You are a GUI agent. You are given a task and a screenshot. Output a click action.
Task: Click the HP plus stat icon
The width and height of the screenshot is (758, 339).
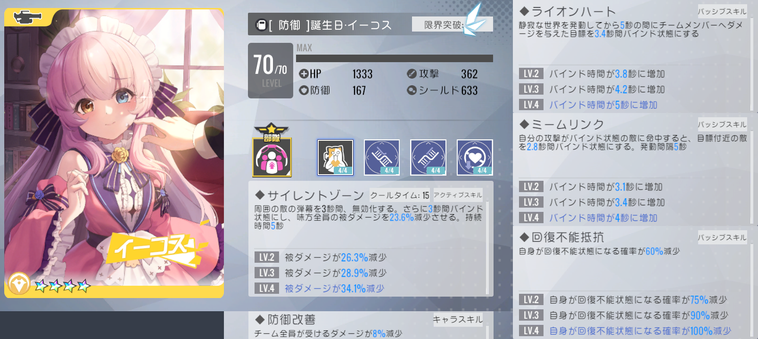pyautogui.click(x=304, y=73)
